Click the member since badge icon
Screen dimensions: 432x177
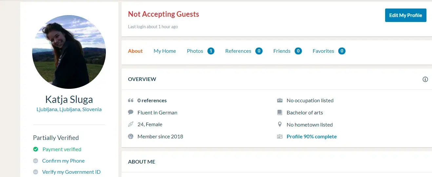(x=130, y=137)
